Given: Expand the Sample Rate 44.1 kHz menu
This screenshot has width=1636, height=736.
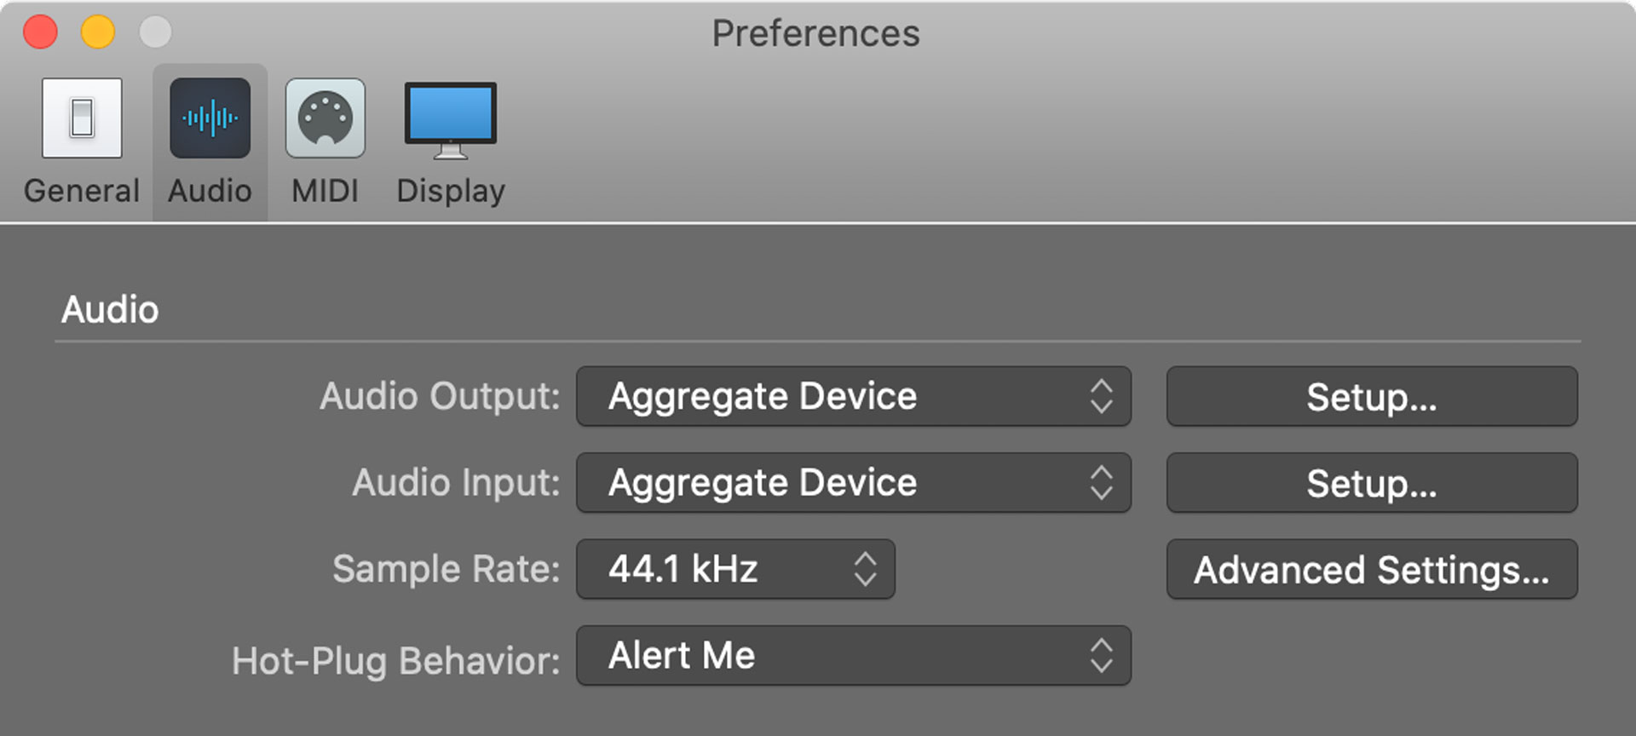Looking at the screenshot, I should click(735, 569).
